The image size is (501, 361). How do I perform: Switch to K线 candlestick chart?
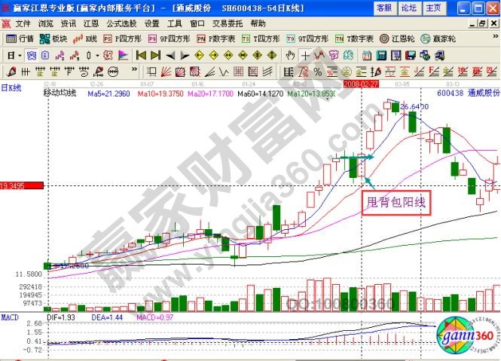[x=87, y=38]
